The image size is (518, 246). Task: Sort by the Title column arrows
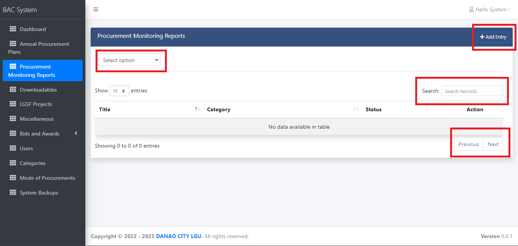197,109
